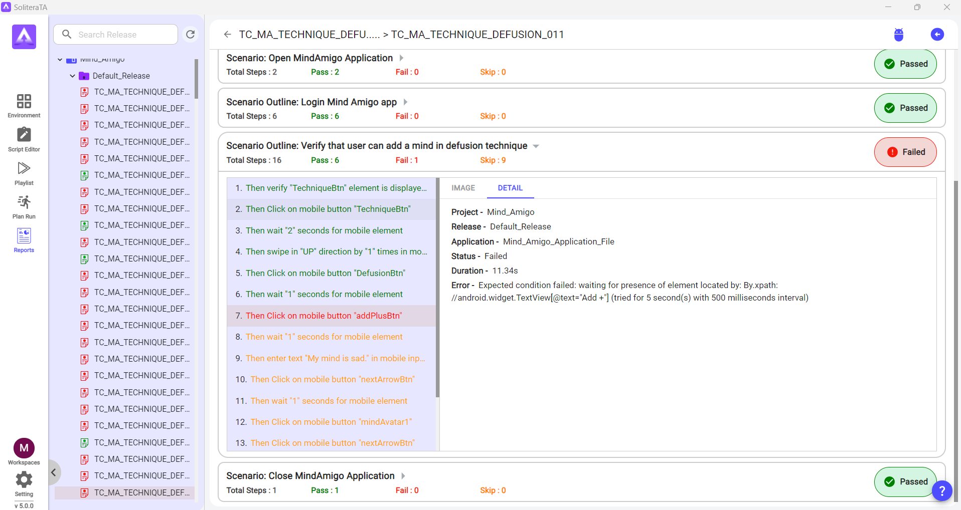Go to Playlist section
Viewport: 961px width, 510px height.
coord(24,173)
